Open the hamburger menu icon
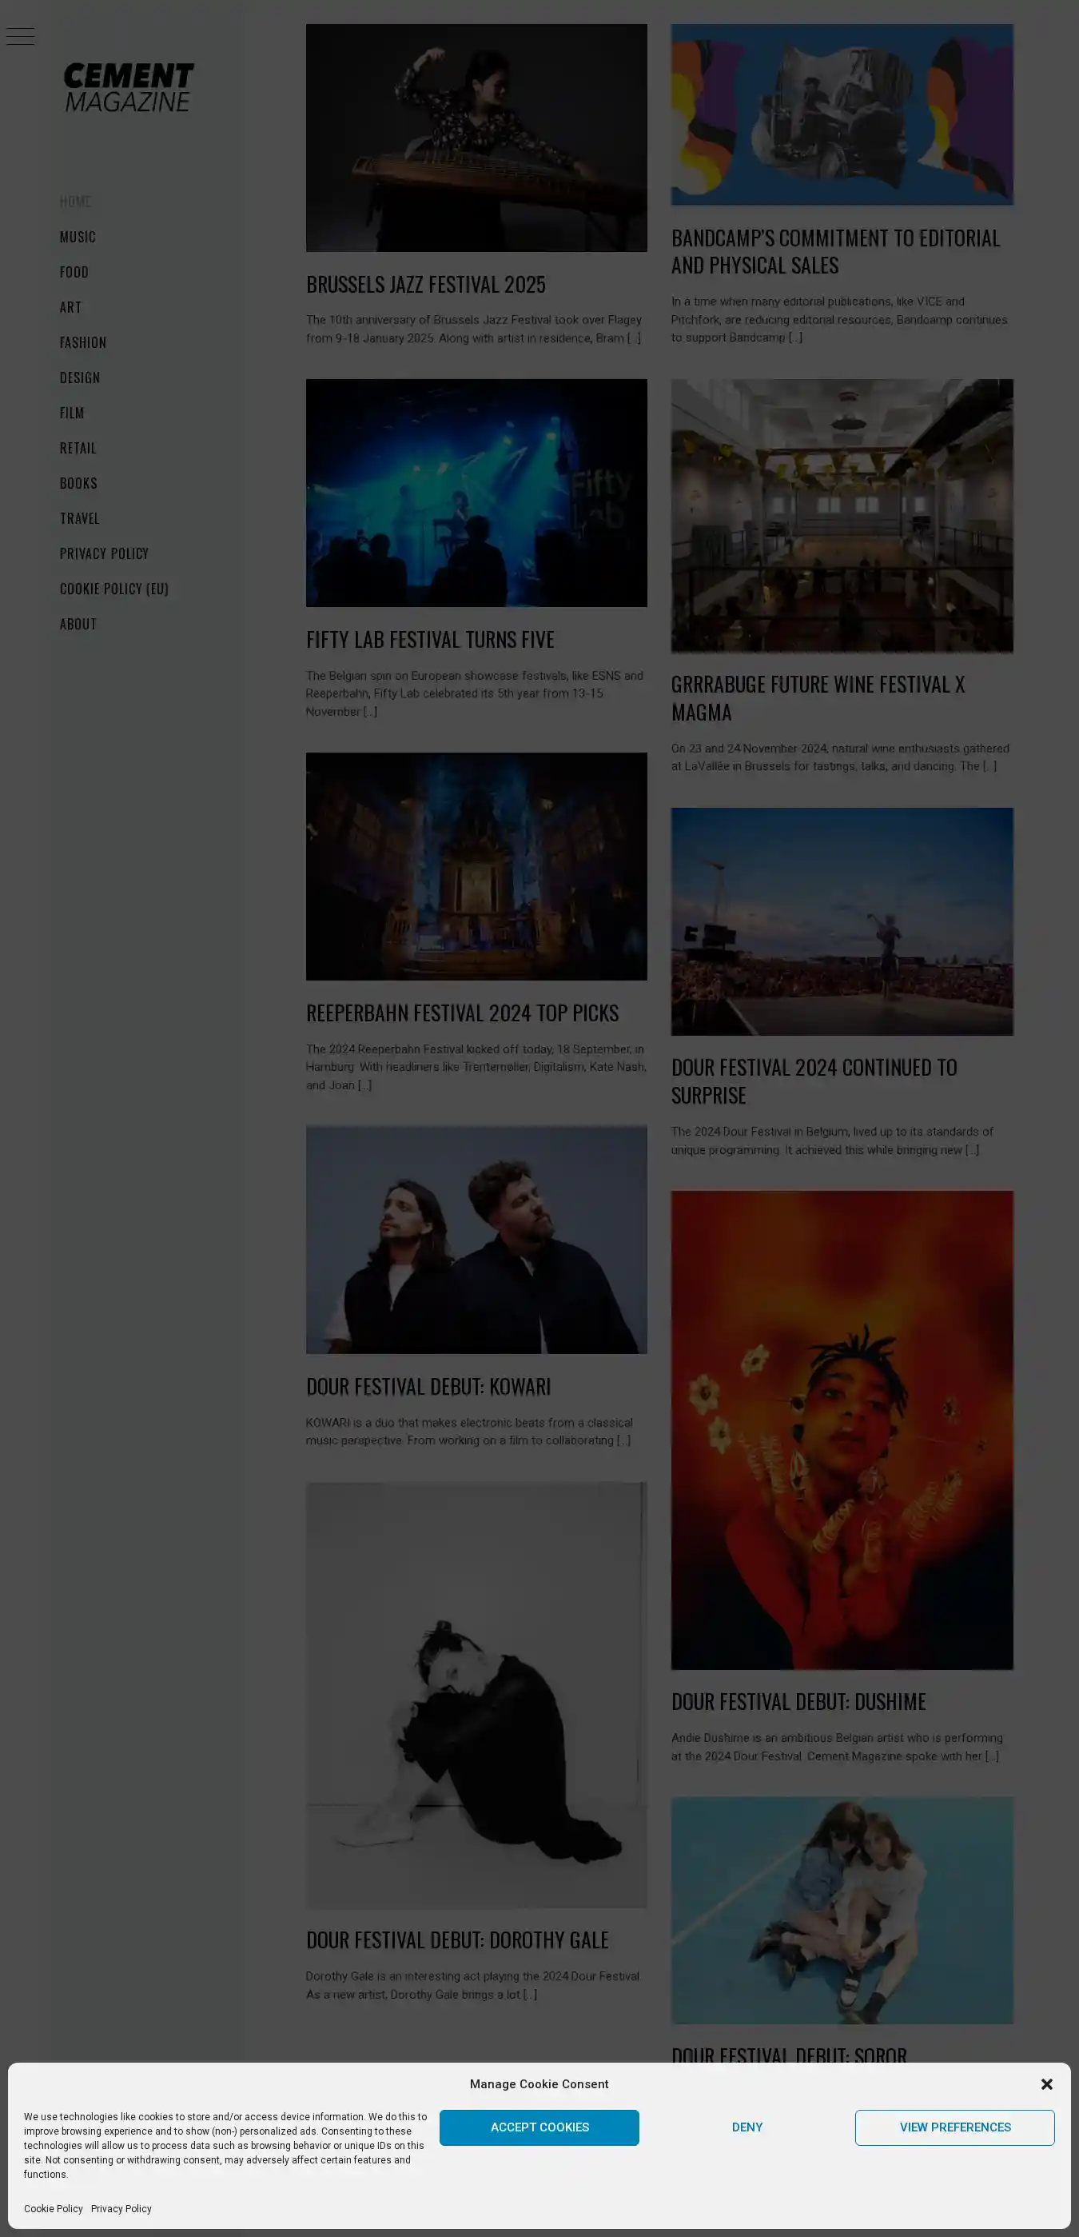The width and height of the screenshot is (1079, 2237). tap(20, 37)
